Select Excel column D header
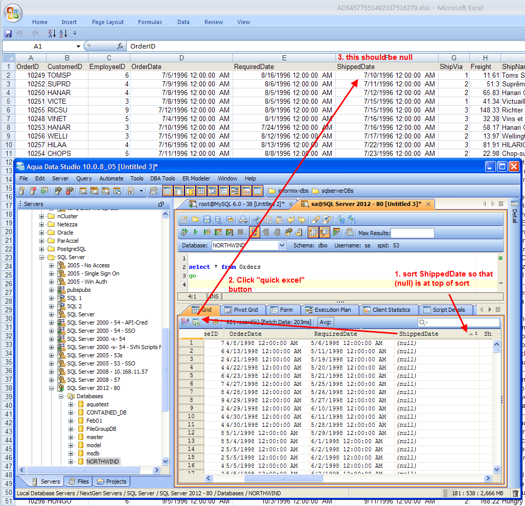This screenshot has width=525, height=506. coord(181,58)
